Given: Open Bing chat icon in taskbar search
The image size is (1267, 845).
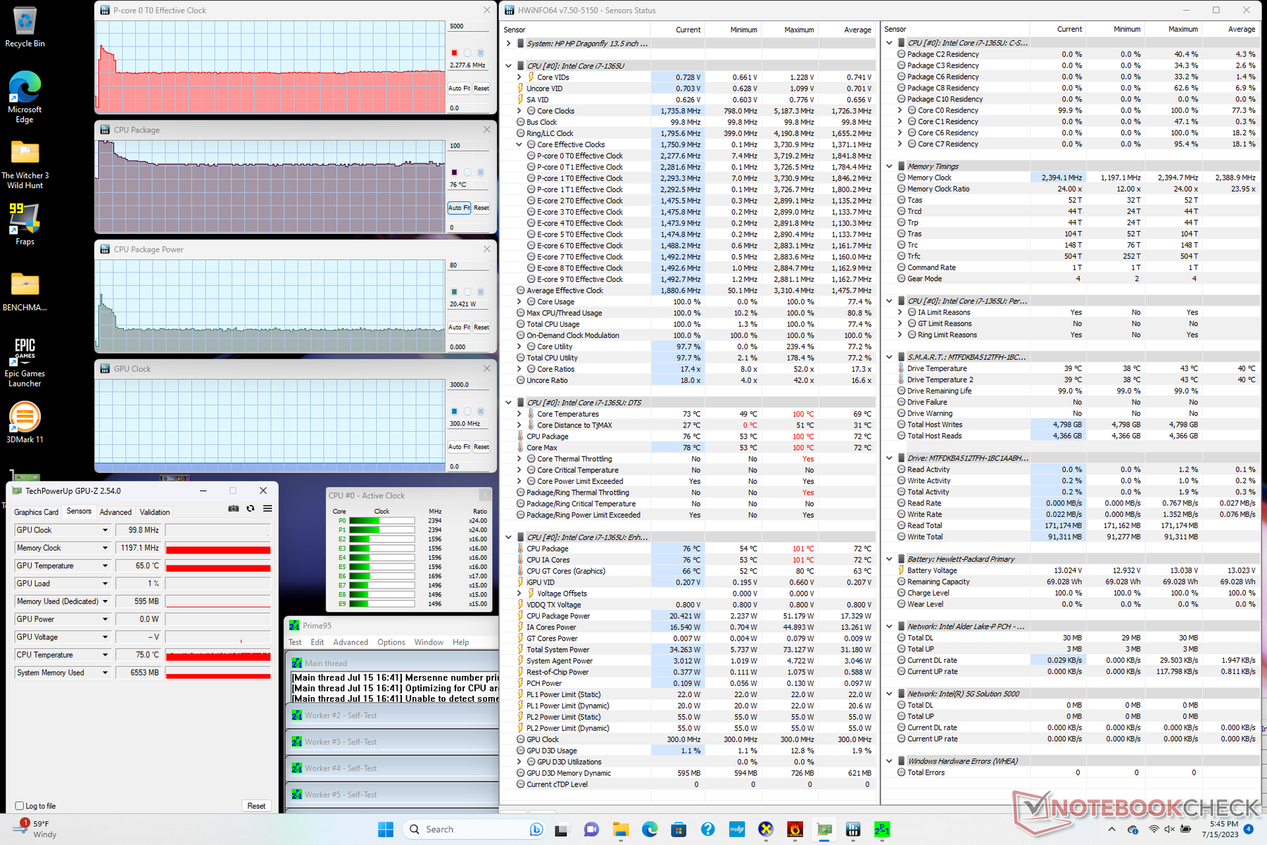Looking at the screenshot, I should click(536, 830).
